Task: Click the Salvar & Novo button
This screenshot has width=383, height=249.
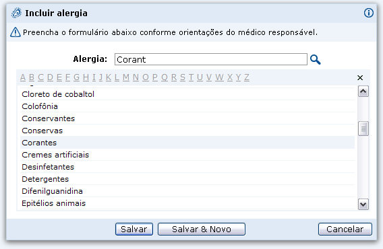Action: tap(202, 229)
